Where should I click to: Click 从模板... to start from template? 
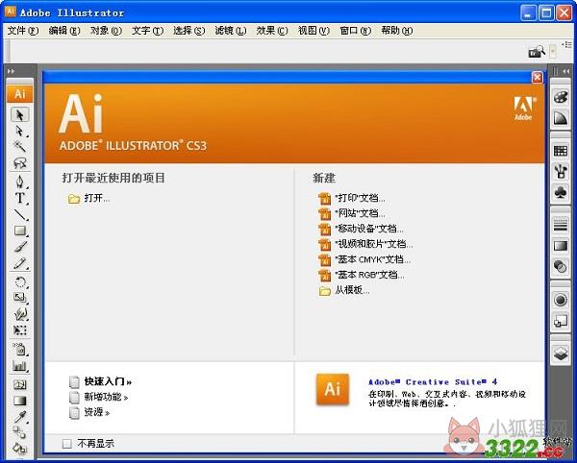352,290
